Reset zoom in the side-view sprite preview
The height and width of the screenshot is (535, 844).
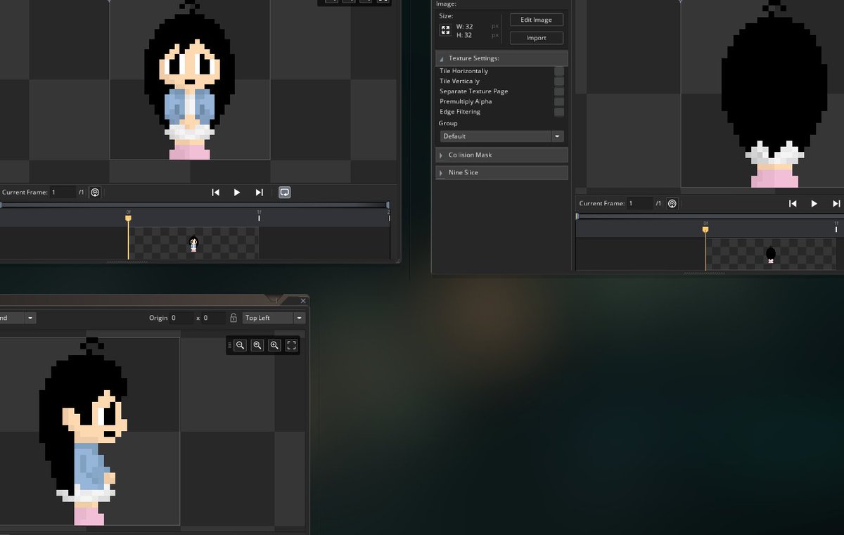(x=257, y=345)
